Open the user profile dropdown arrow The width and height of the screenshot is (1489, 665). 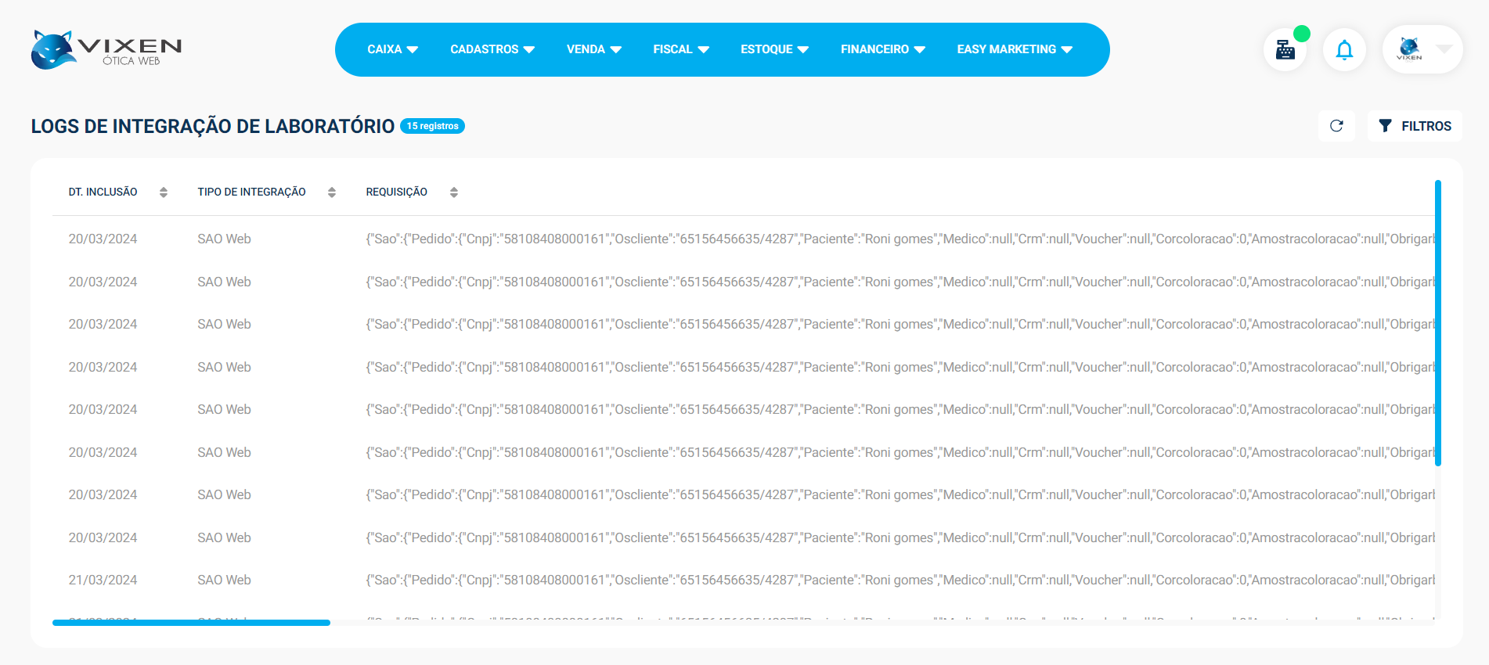1444,49
